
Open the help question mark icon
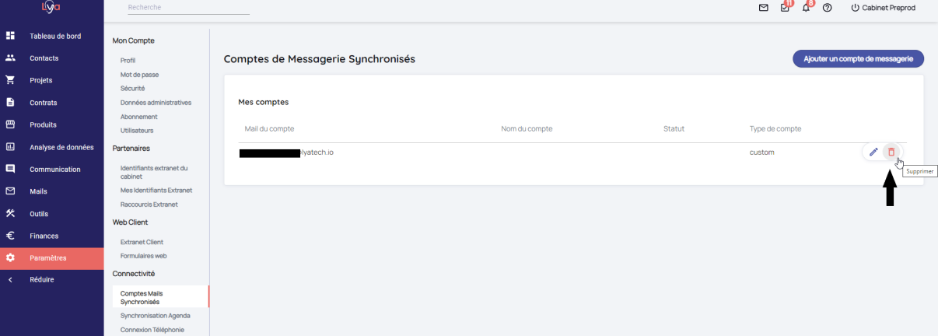827,8
